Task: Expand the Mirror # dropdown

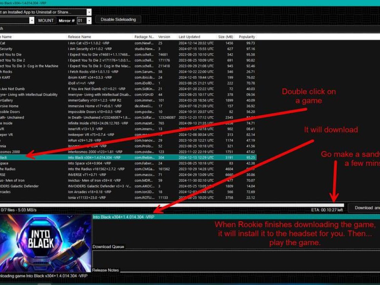Action: point(89,21)
